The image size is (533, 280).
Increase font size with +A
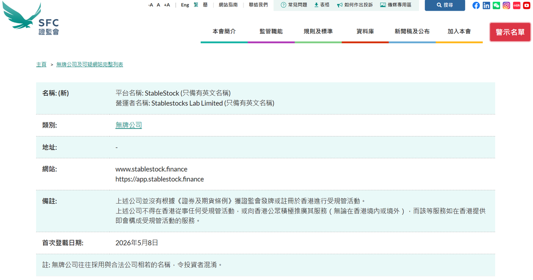click(x=167, y=5)
